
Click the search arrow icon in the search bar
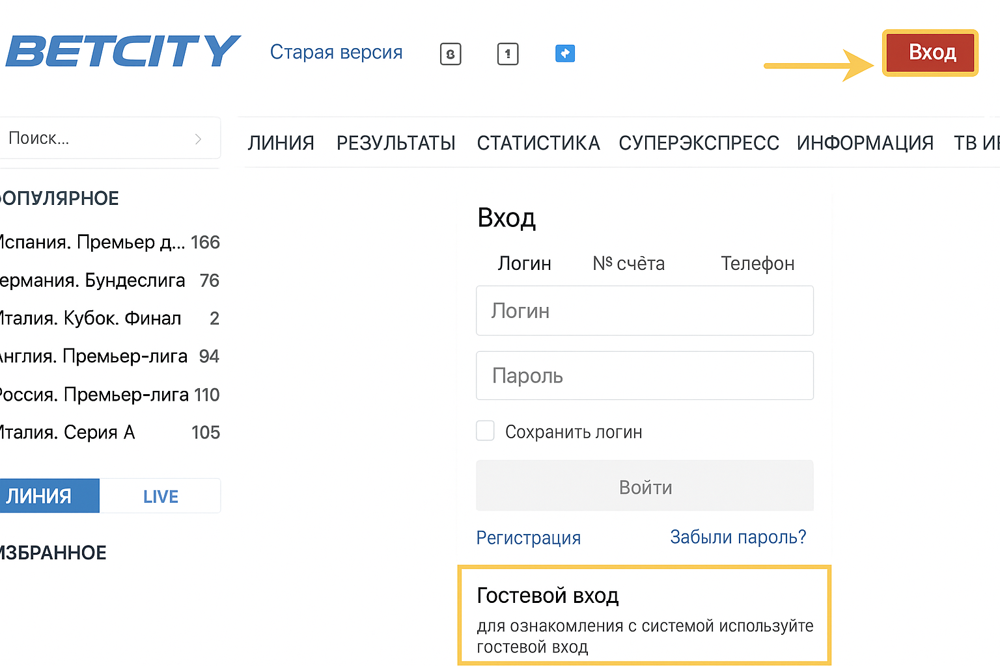(x=198, y=139)
